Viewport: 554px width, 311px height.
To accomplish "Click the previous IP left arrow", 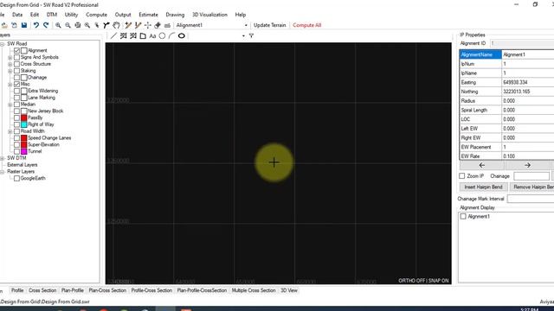I will [x=482, y=165].
